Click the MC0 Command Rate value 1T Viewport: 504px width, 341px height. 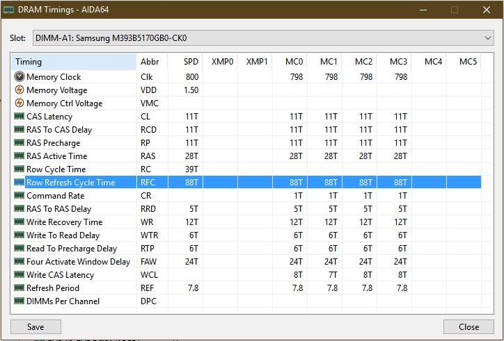(x=298, y=195)
